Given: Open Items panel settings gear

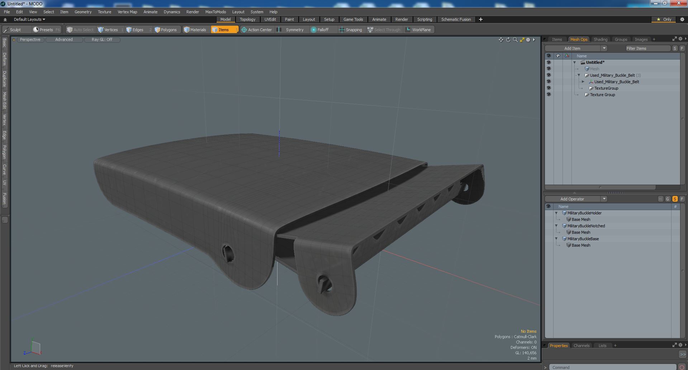Looking at the screenshot, I should pos(680,39).
